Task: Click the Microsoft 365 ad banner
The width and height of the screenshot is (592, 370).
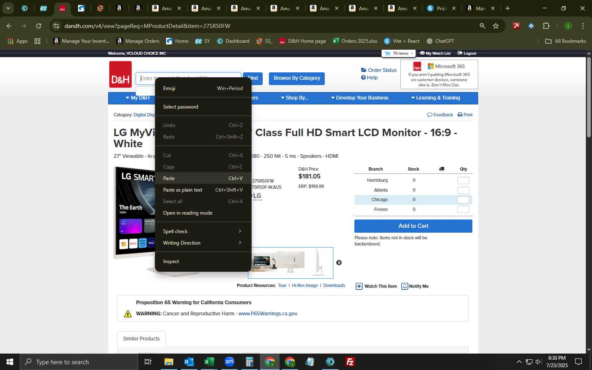Action: coord(439,74)
